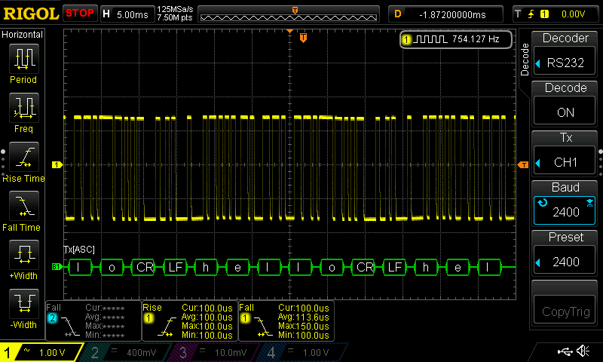Select the Rise Time measurement icon
The height and width of the screenshot is (362, 603).
24,157
